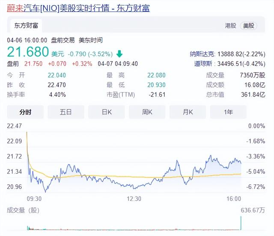Select the 东方财富 source tab
The height and width of the screenshot is (236, 274).
[x=26, y=26]
